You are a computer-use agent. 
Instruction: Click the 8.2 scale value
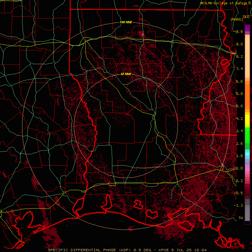(239, 56)
